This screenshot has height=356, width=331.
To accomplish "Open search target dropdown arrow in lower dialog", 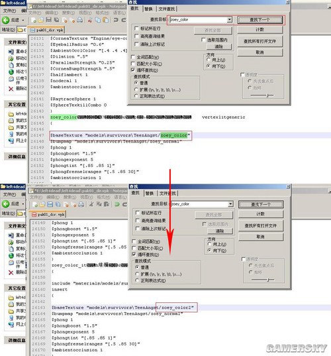I will pos(230,204).
